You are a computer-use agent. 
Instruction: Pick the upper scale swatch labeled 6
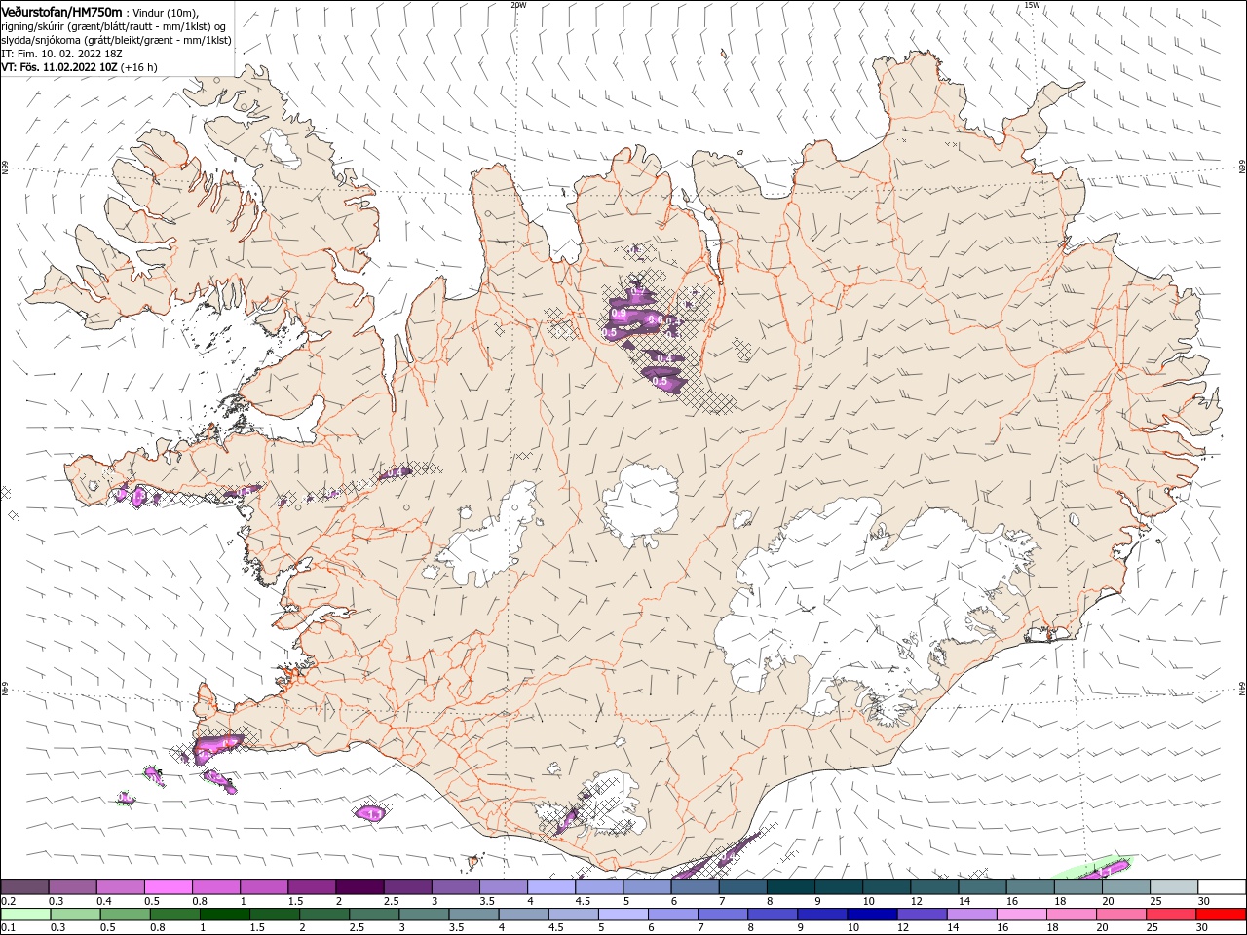click(694, 887)
